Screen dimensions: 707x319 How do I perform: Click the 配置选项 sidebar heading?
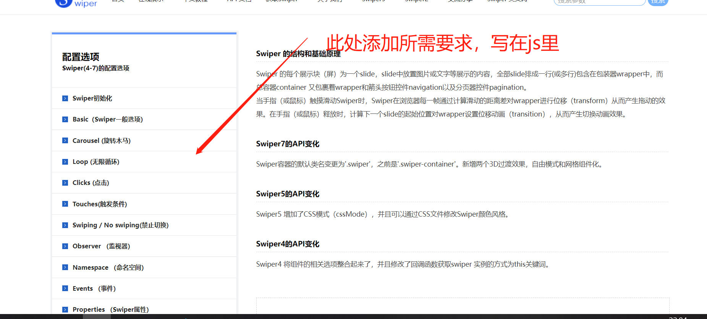[81, 57]
